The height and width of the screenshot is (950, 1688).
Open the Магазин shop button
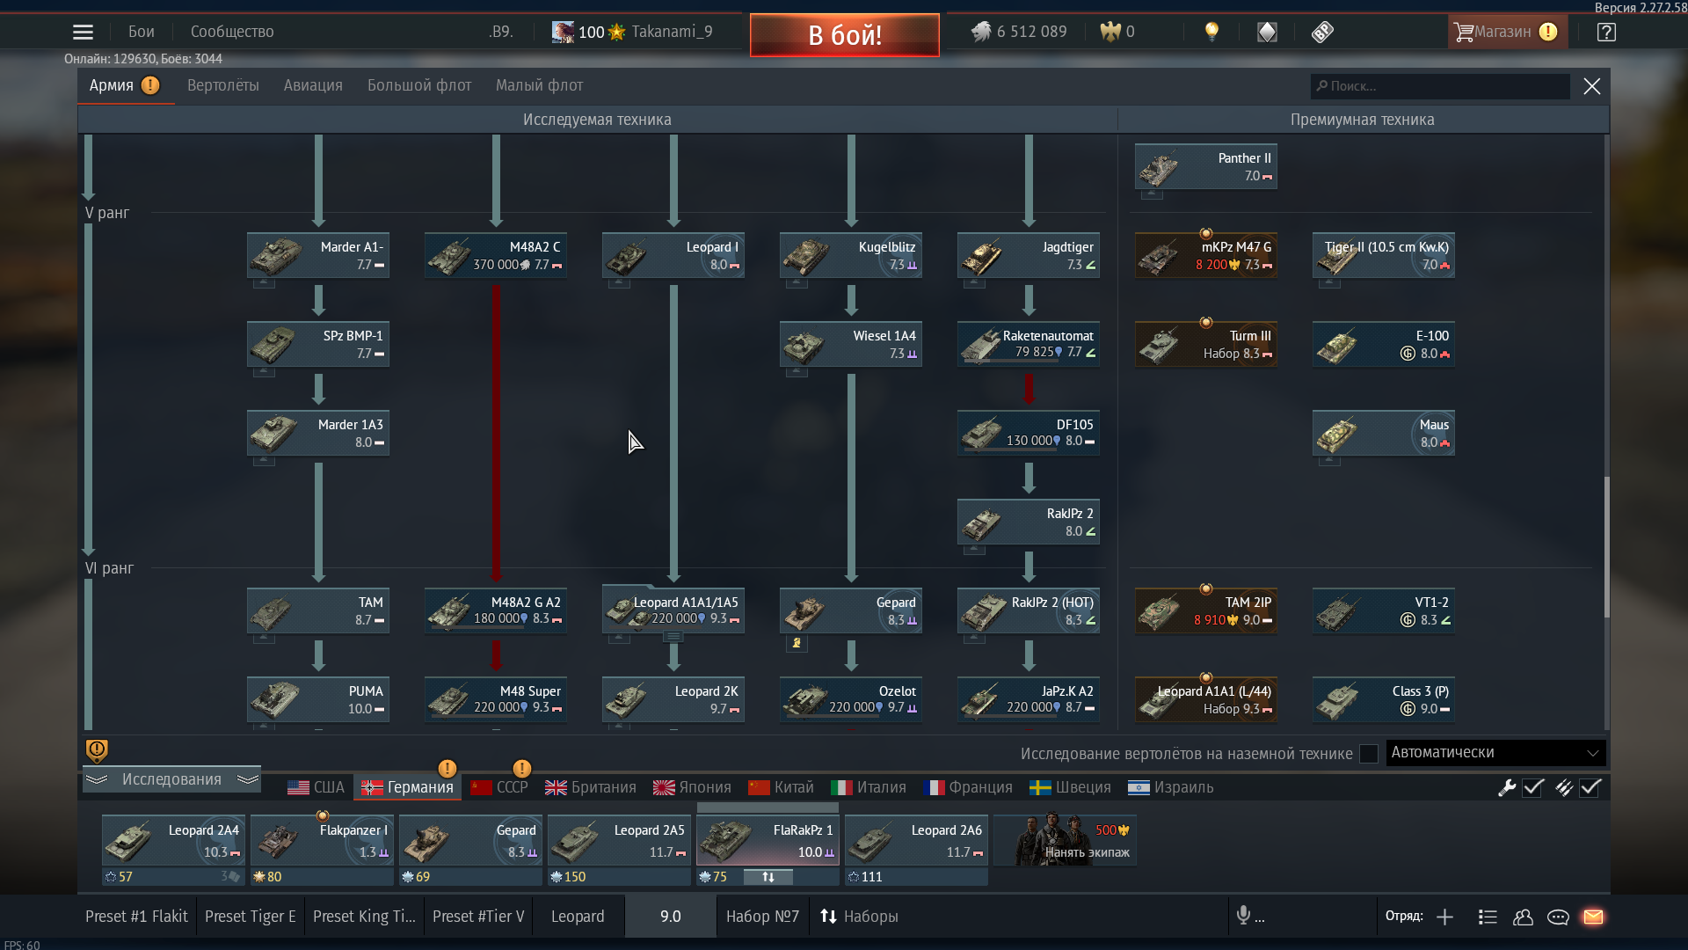click(1507, 32)
